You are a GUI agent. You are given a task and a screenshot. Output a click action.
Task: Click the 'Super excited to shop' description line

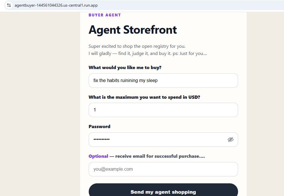(137, 46)
